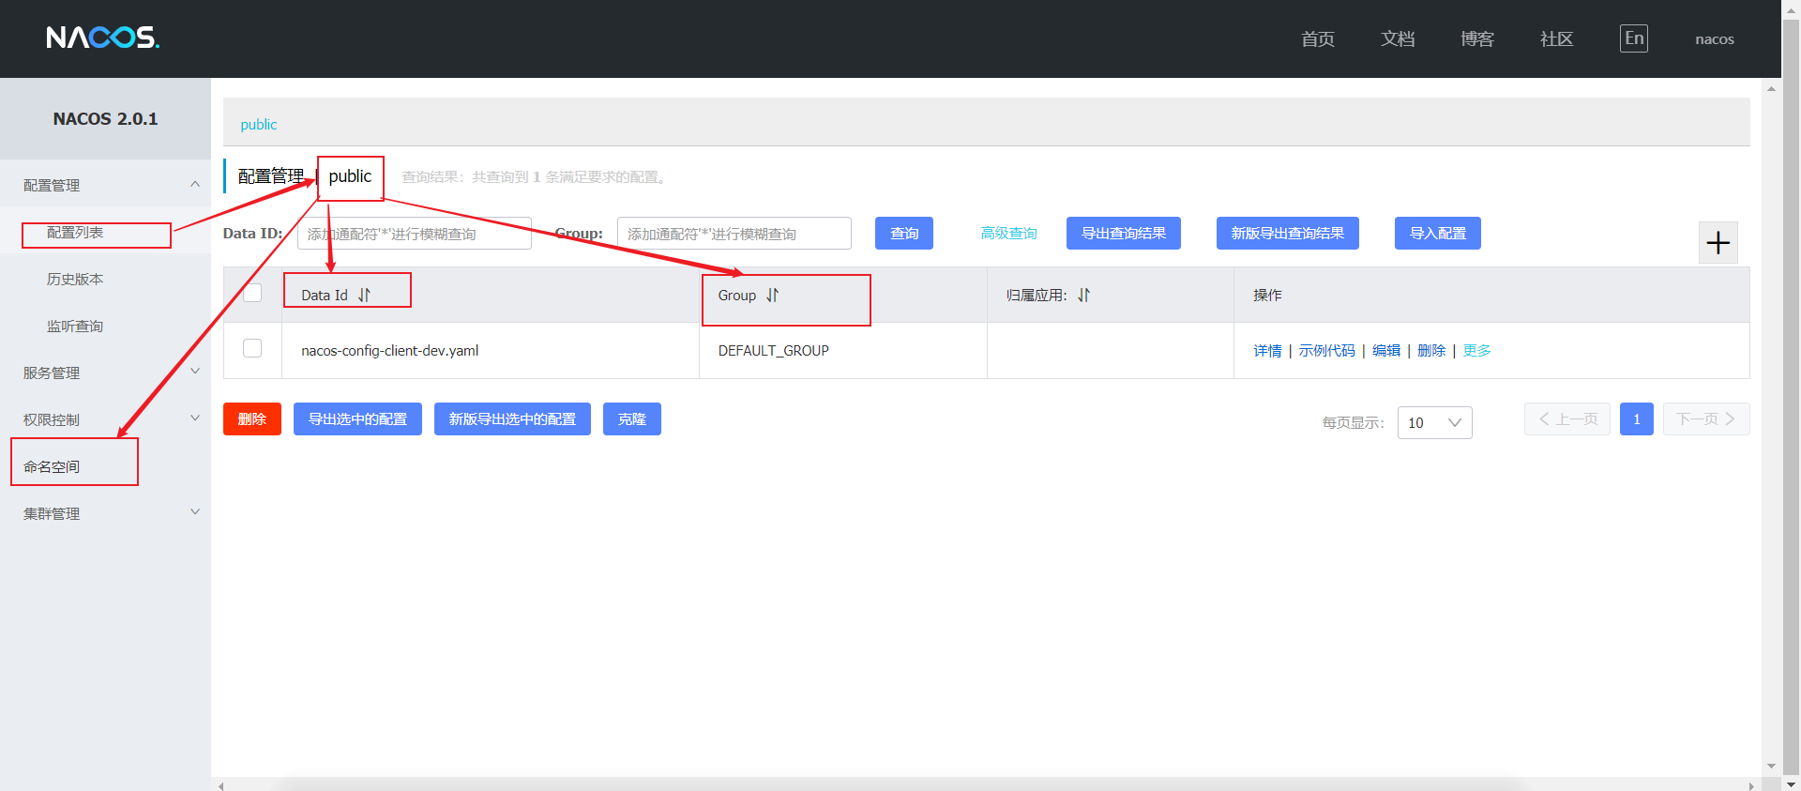1801x791 pixels.
Task: Expand the 集群管理 sidebar menu
Action: [x=105, y=513]
